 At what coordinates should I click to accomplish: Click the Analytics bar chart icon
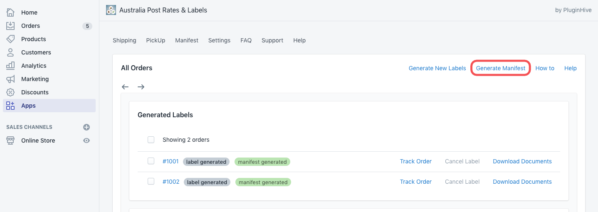10,66
